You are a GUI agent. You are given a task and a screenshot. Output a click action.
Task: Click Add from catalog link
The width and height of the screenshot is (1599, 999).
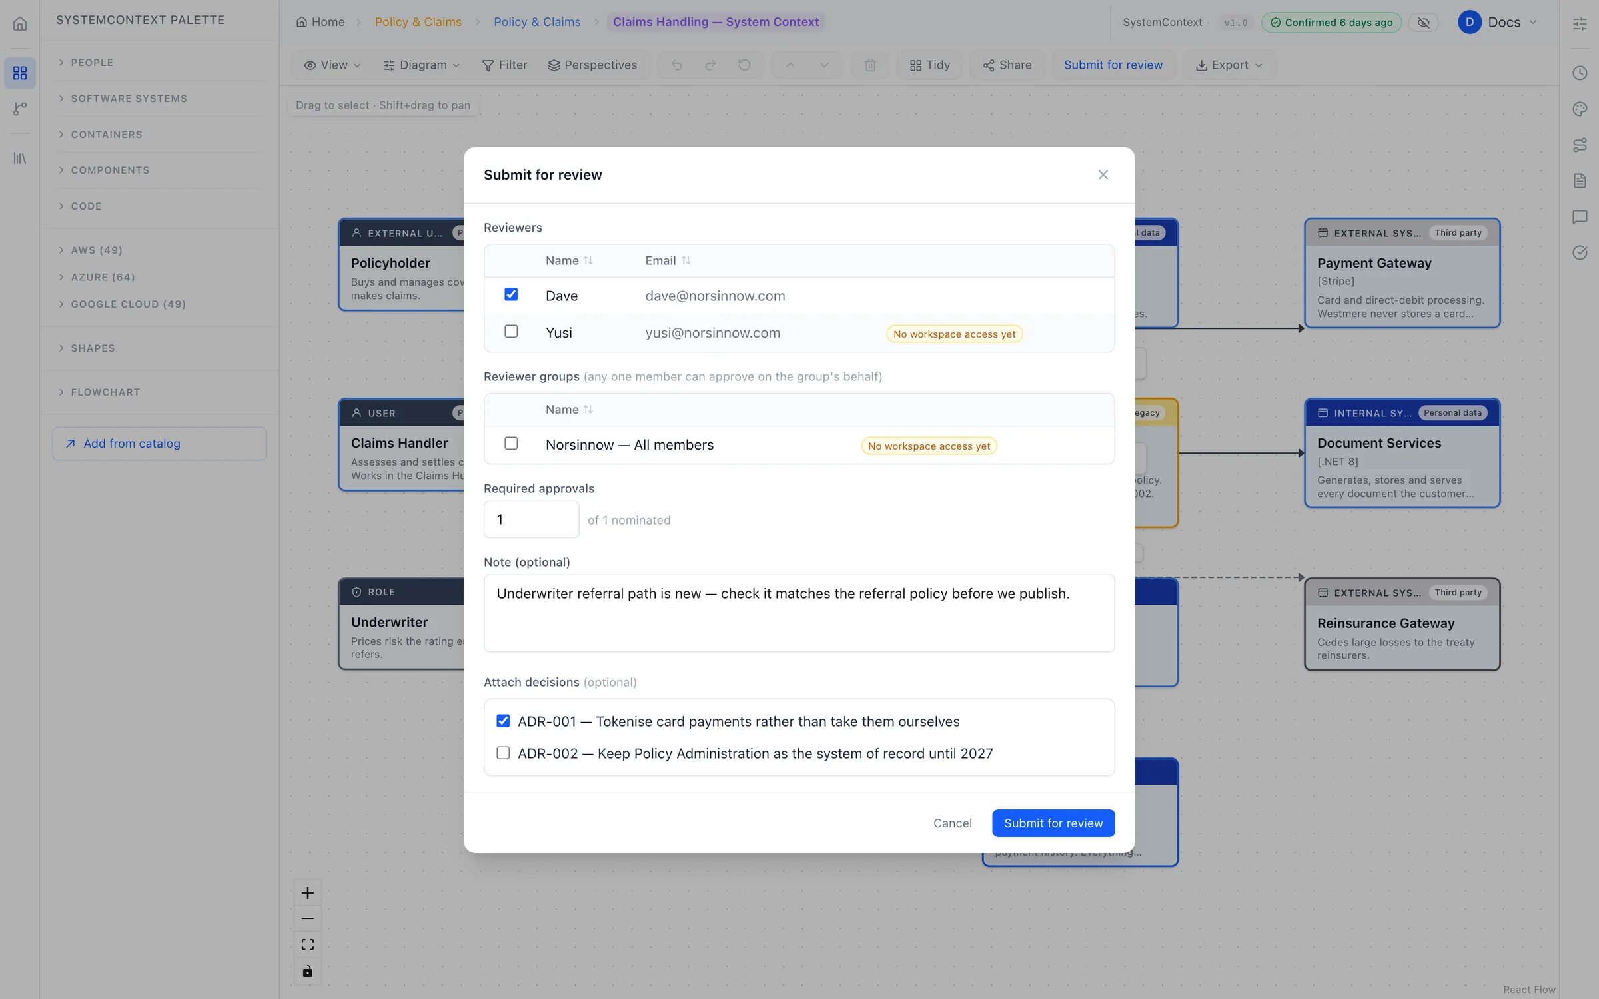coord(159,444)
